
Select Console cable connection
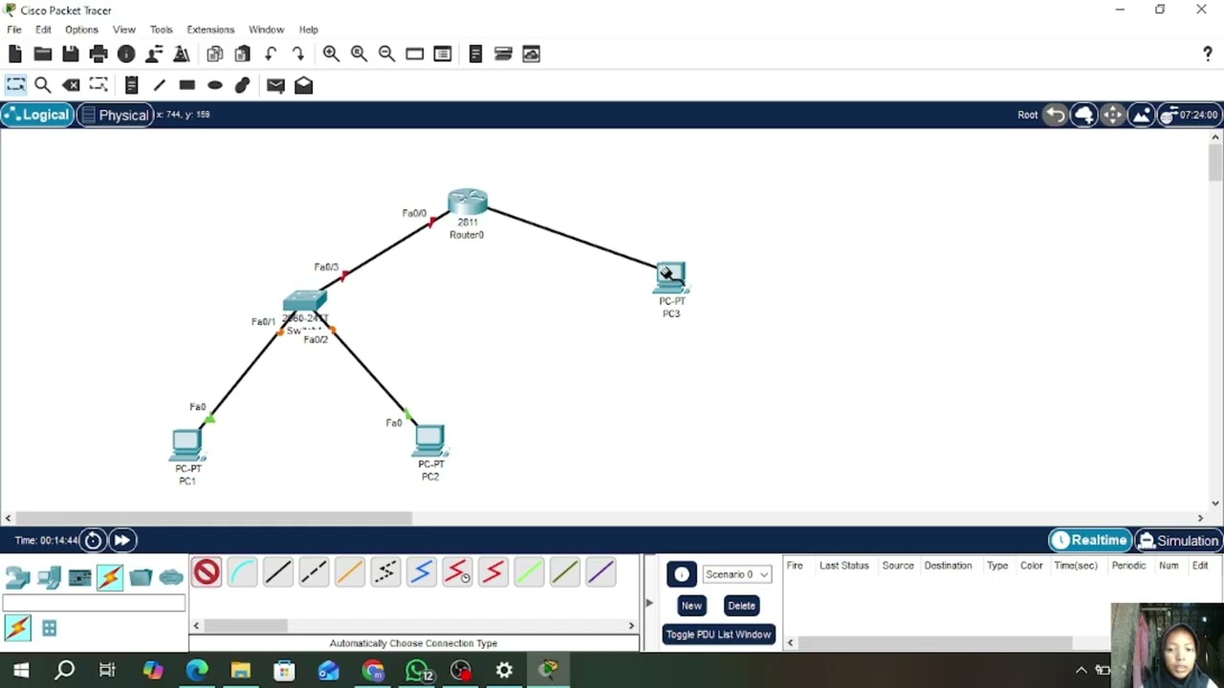242,573
